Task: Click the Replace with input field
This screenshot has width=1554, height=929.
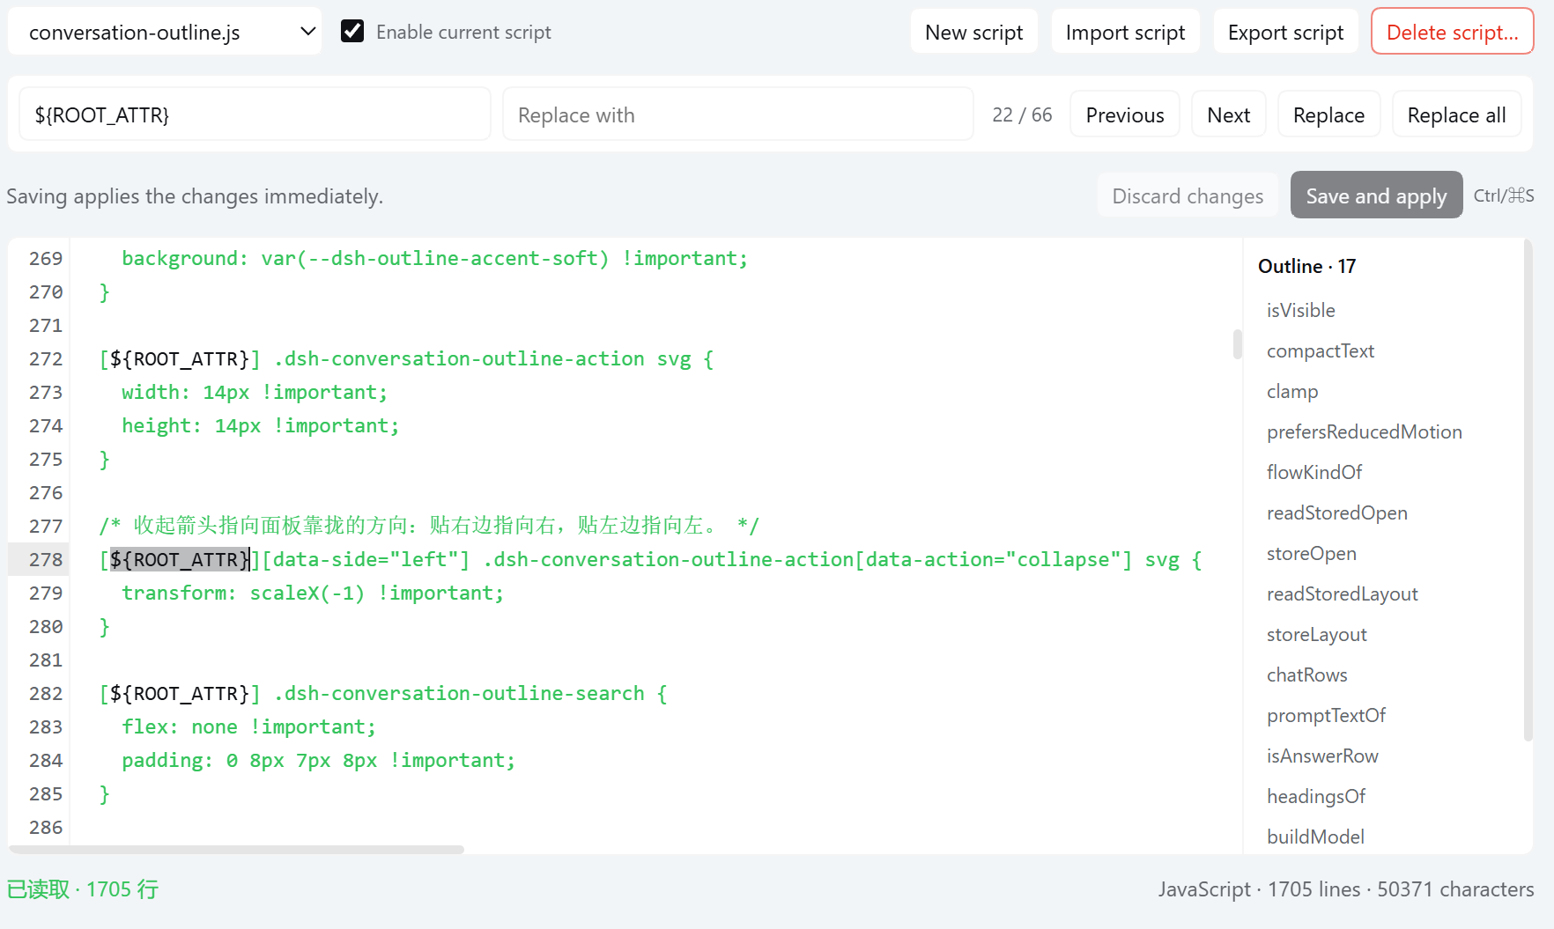Action: (x=737, y=114)
